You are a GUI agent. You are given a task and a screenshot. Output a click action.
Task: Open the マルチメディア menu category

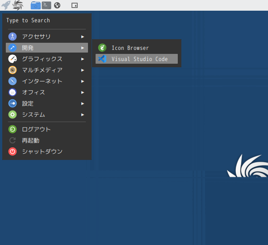[x=42, y=70]
